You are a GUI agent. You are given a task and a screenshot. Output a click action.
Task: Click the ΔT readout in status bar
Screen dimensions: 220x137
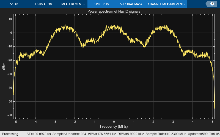pyautogui.click(x=38, y=134)
